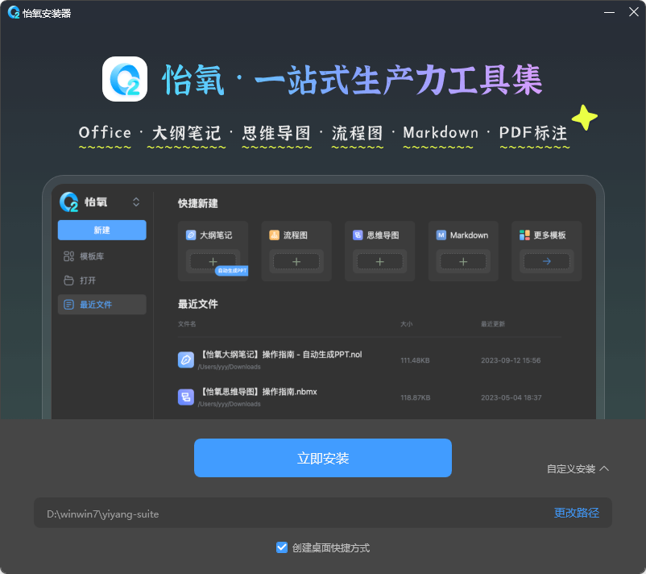Click the 大纲笔记 pencil icon
This screenshot has width=646, height=574.
pyautogui.click(x=191, y=235)
